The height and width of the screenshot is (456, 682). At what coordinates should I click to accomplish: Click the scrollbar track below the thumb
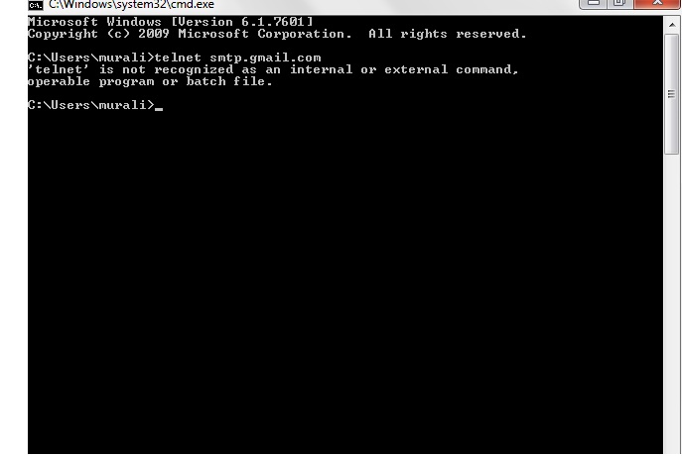(x=671, y=304)
